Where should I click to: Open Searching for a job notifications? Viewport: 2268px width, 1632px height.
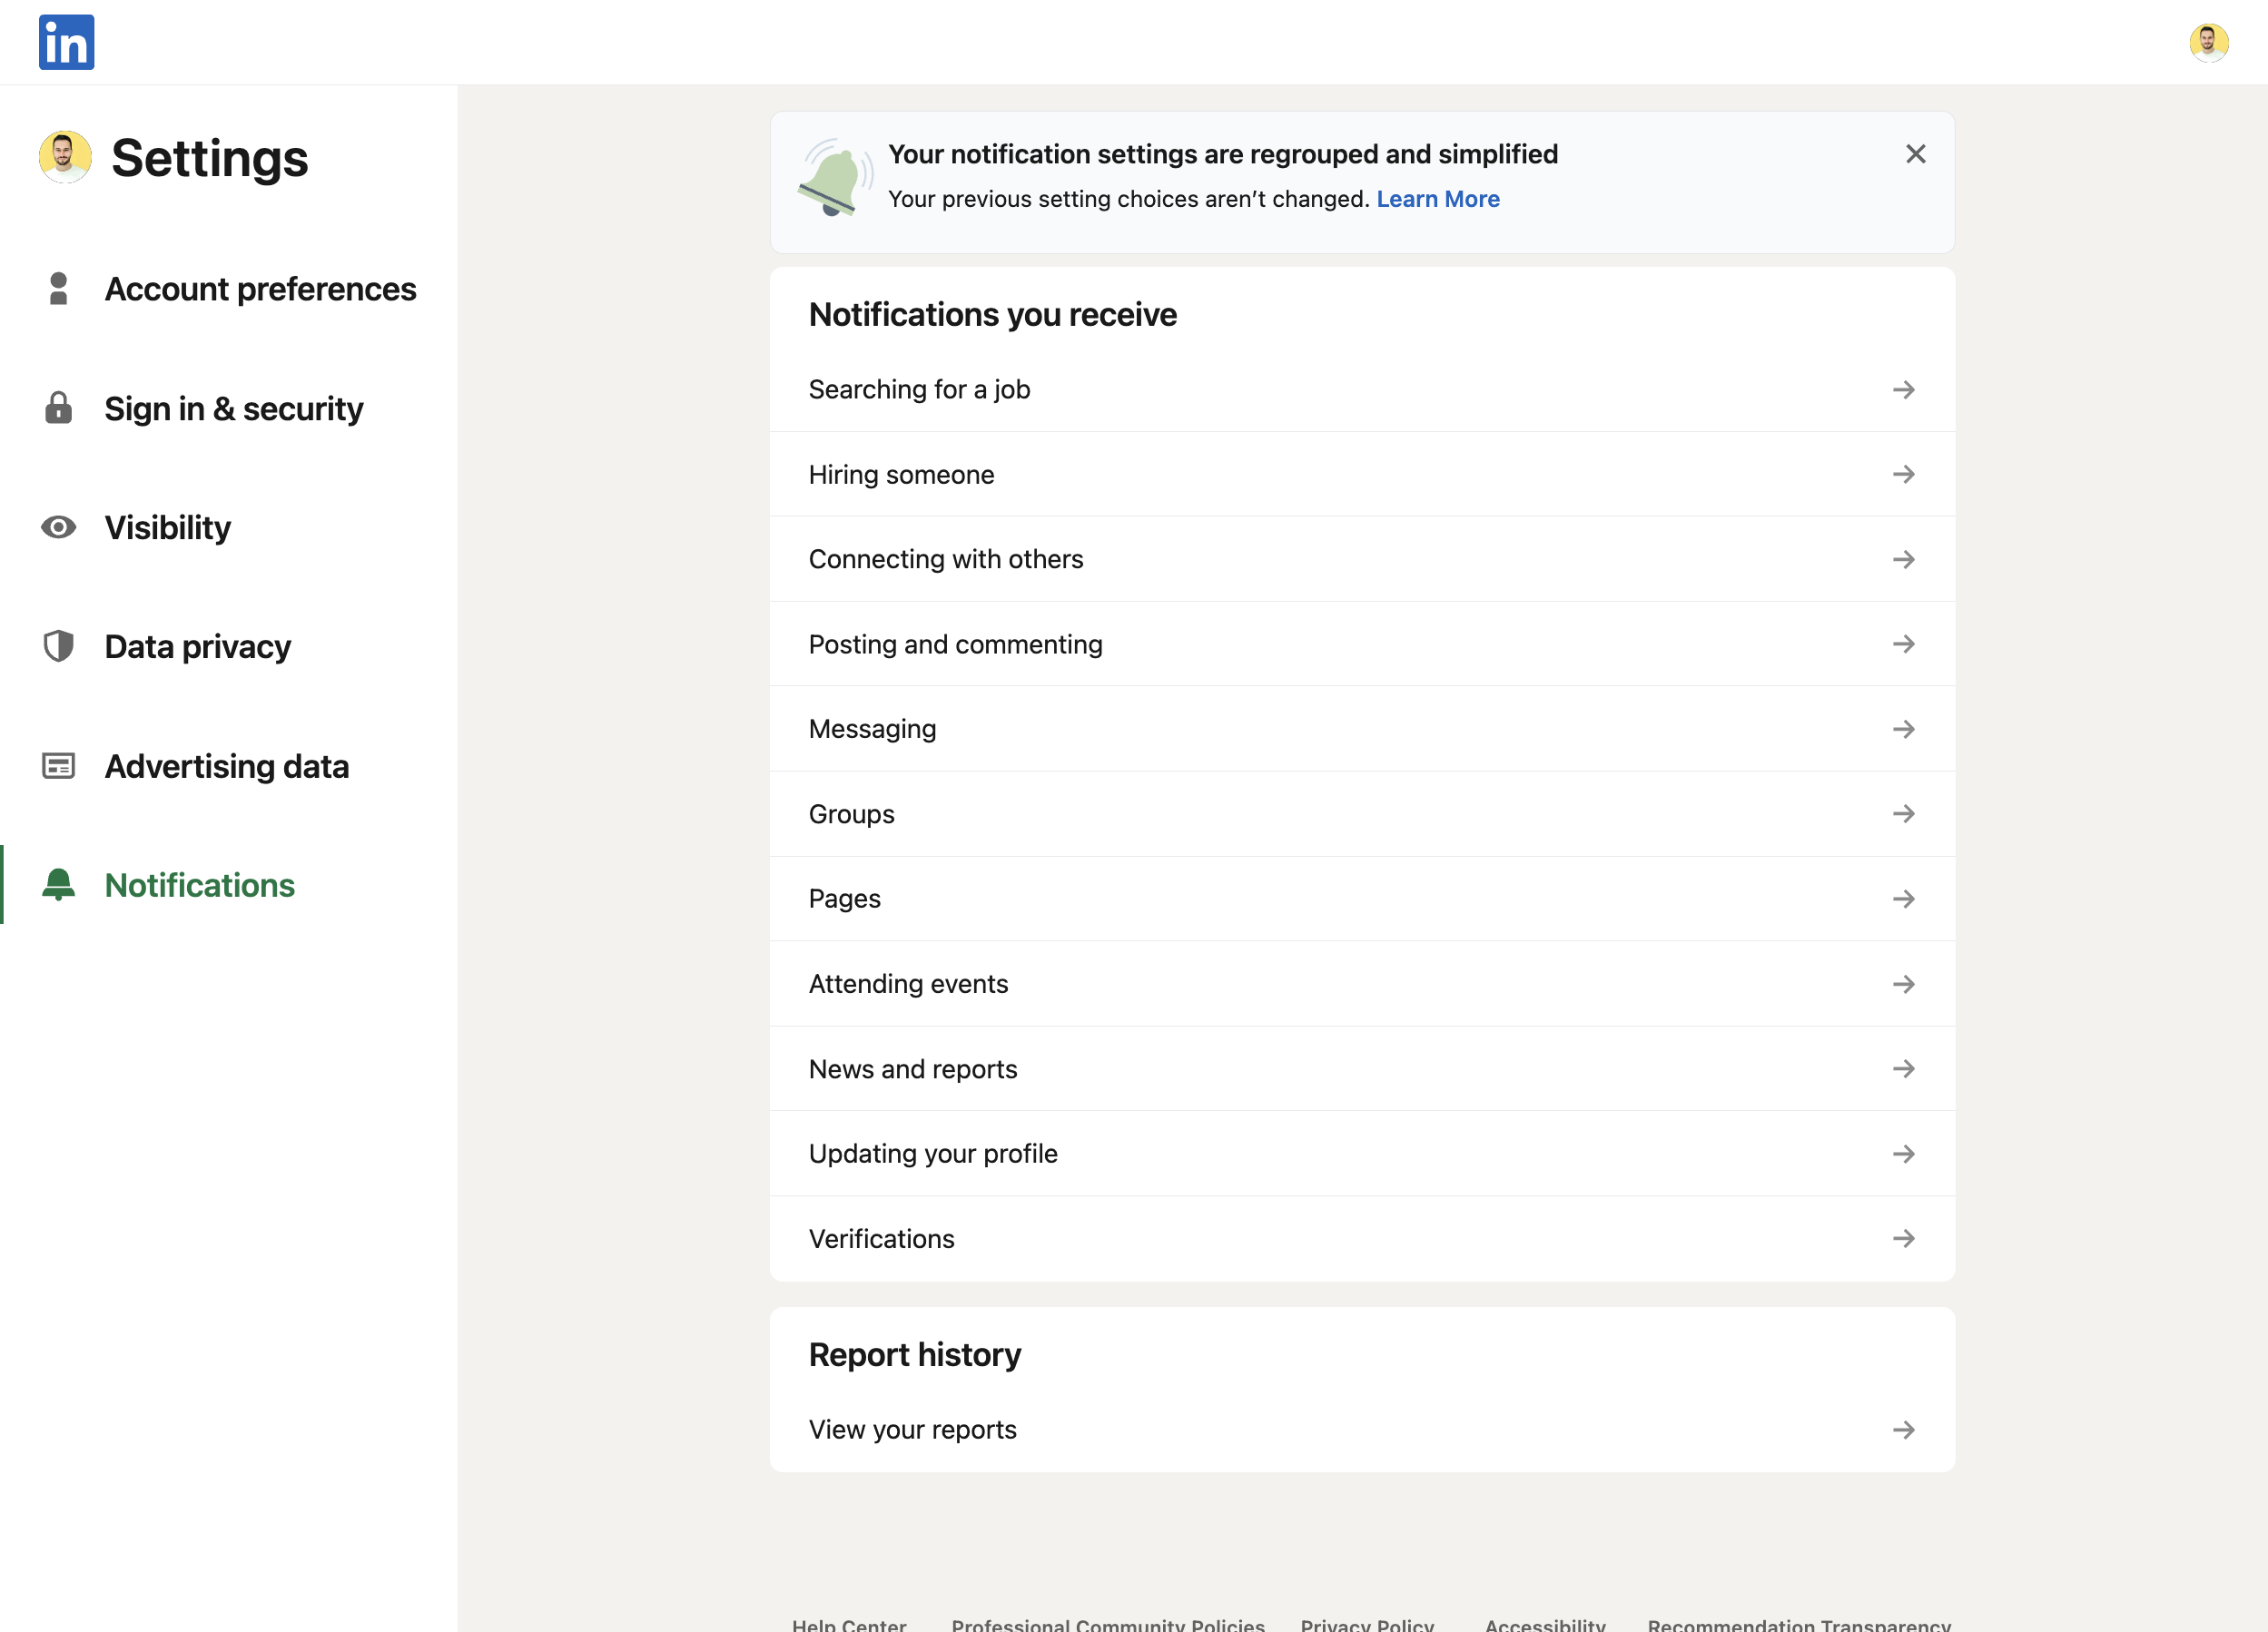point(1362,390)
